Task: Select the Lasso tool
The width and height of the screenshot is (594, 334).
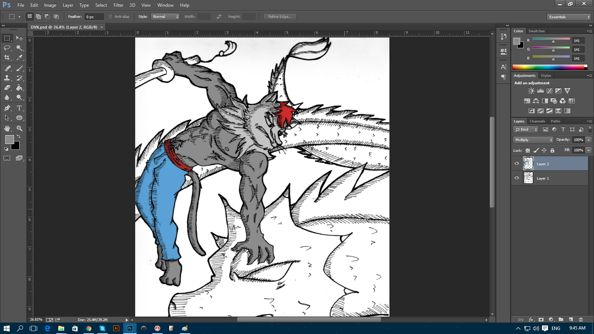Action: click(7, 48)
